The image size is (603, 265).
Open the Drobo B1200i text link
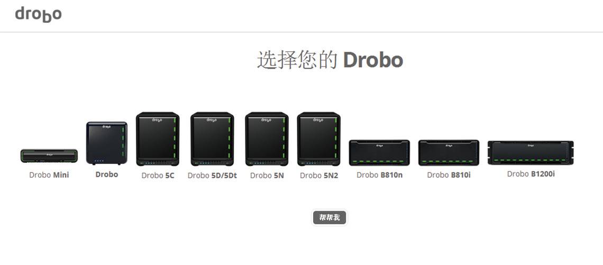[531, 174]
